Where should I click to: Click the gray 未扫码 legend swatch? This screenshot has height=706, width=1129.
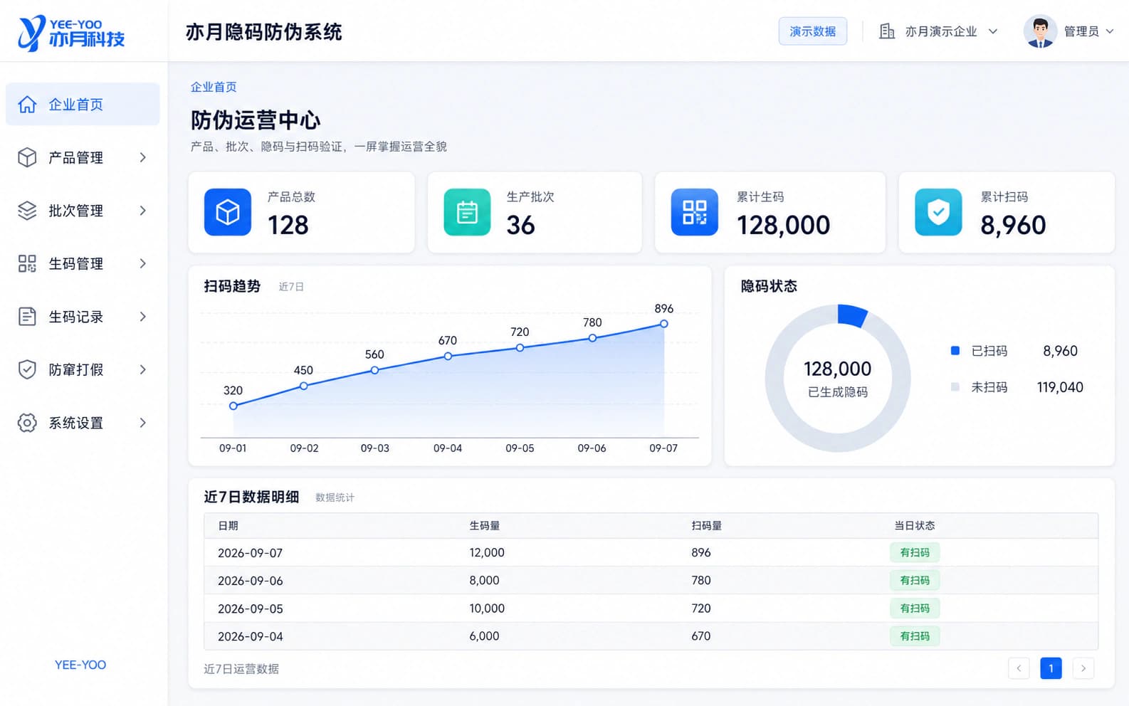955,386
